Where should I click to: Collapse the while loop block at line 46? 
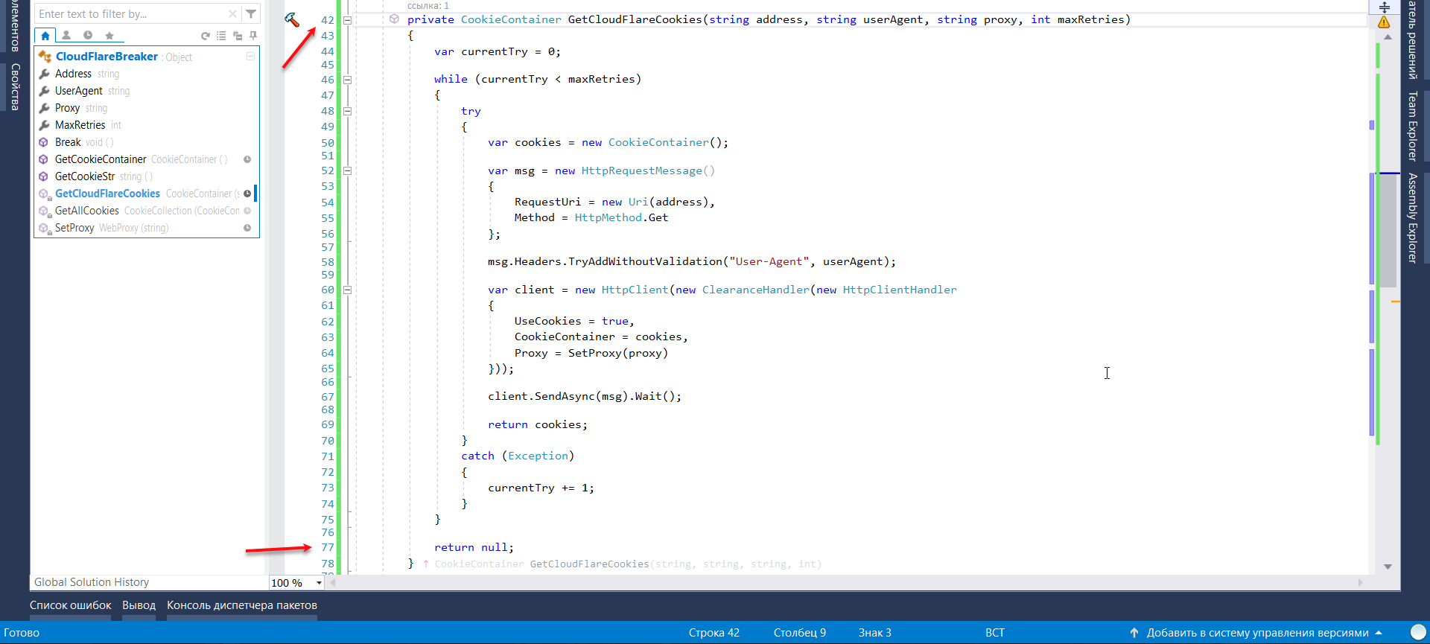pyautogui.click(x=347, y=80)
